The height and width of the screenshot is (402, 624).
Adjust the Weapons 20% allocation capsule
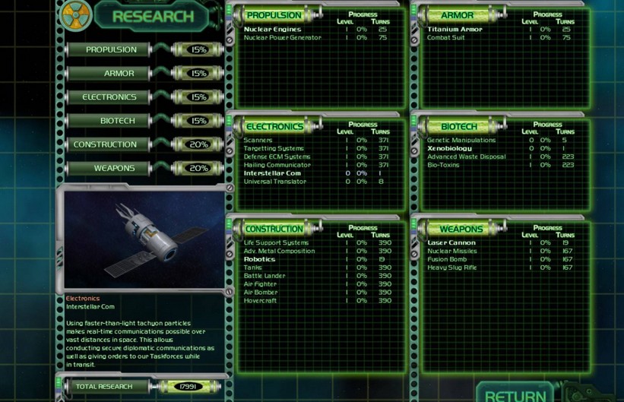[x=198, y=169]
